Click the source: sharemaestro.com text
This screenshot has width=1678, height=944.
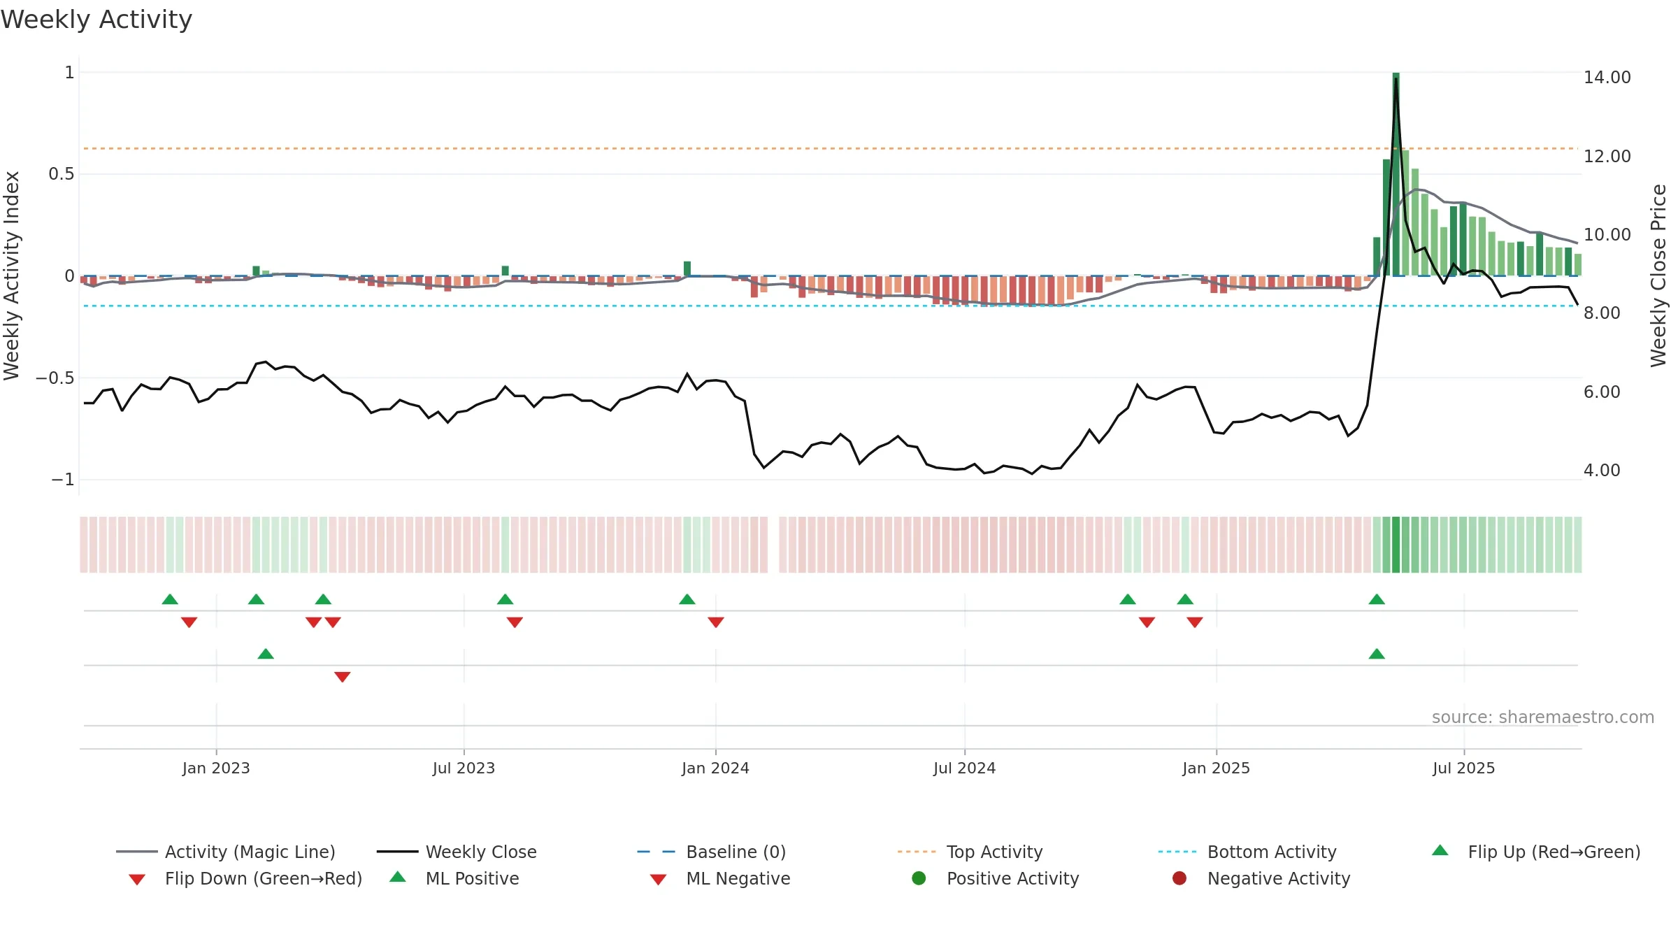(x=1543, y=717)
